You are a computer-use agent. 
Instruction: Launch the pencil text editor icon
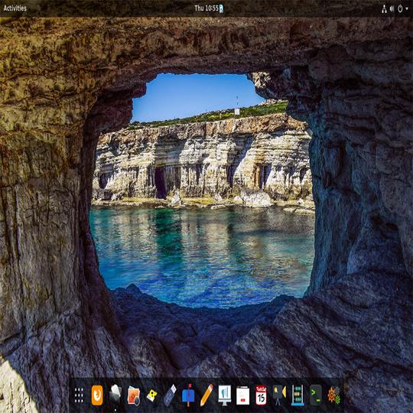coord(206,395)
